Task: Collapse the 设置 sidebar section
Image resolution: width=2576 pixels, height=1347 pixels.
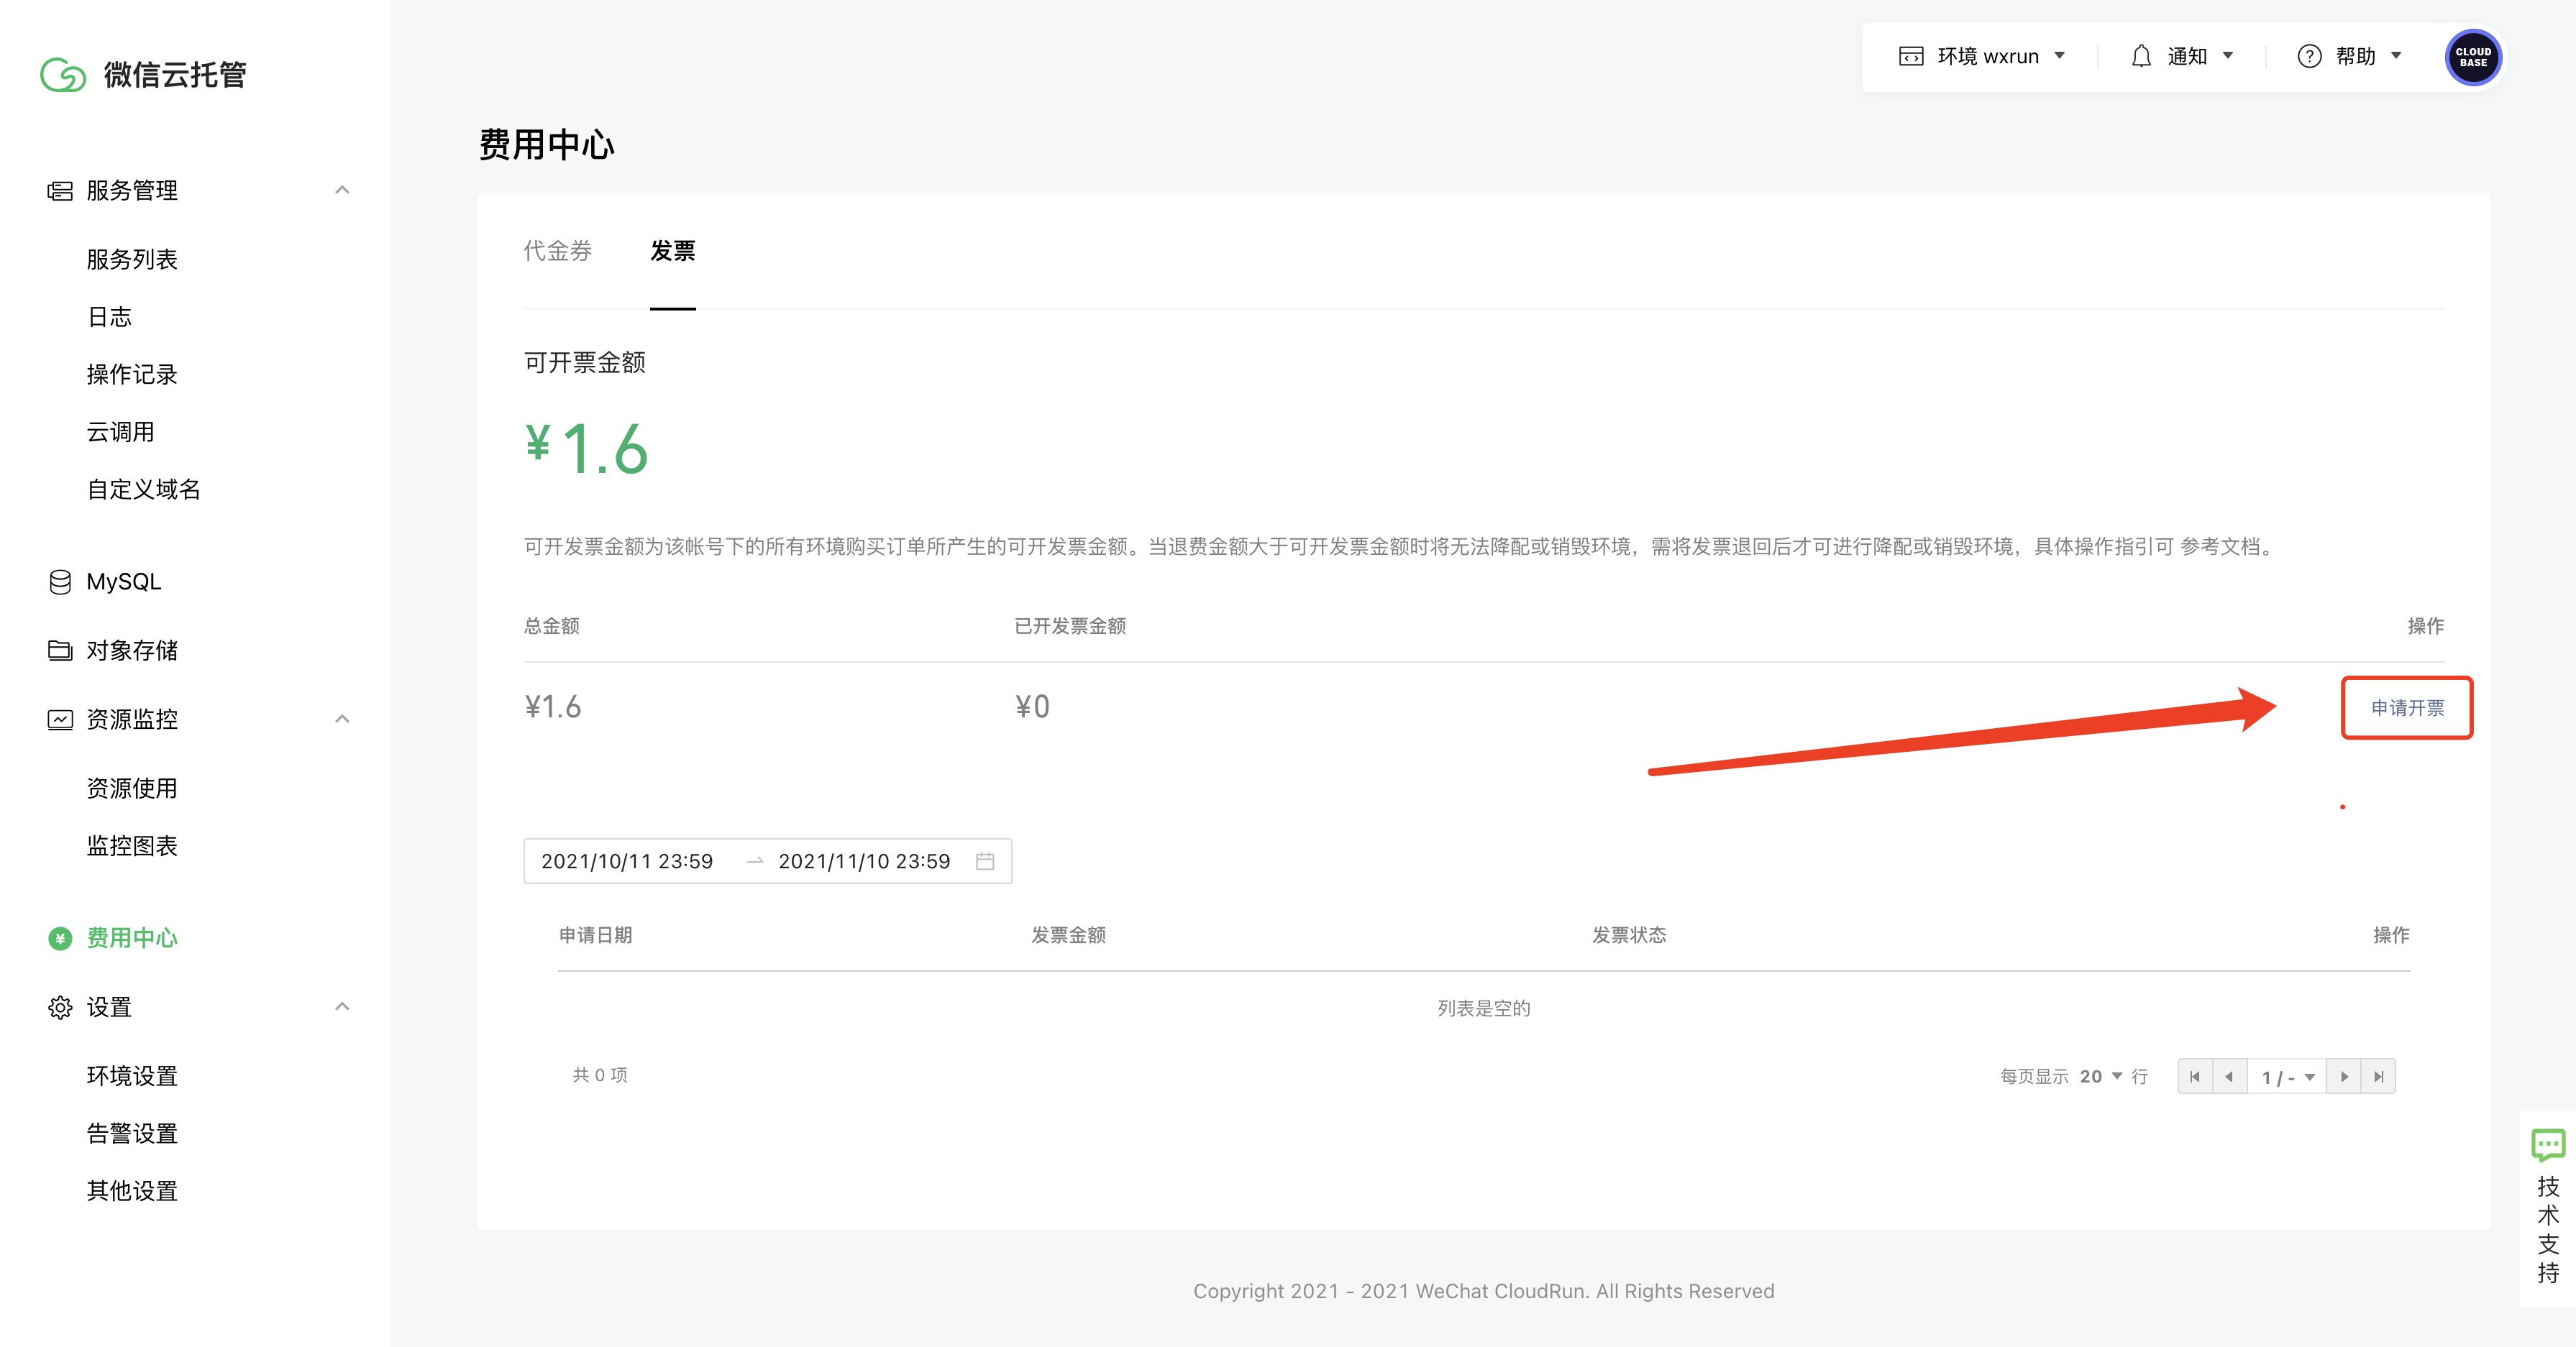Action: (342, 1006)
